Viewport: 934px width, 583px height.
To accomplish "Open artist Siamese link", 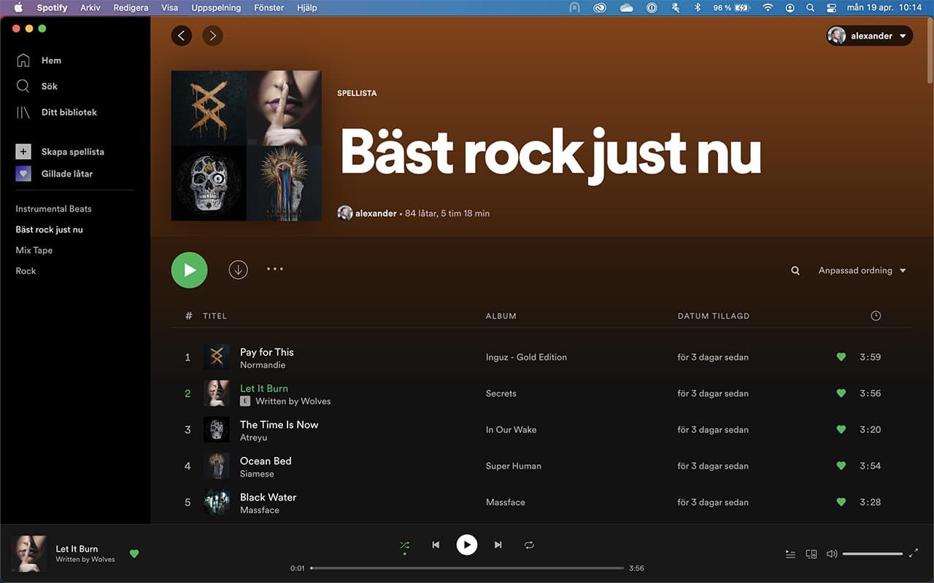I will 257,474.
